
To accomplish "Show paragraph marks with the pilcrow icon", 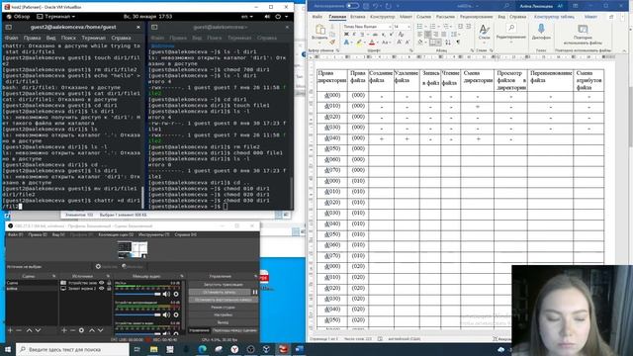I will [458, 42].
